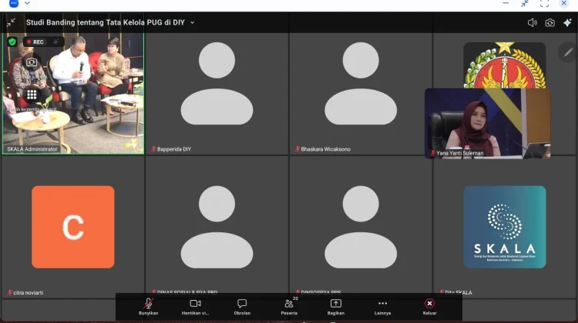Click the camera switch icon top right
The height and width of the screenshot is (323, 578).
[x=549, y=23]
